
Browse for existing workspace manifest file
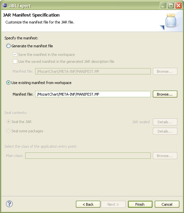(165, 94)
